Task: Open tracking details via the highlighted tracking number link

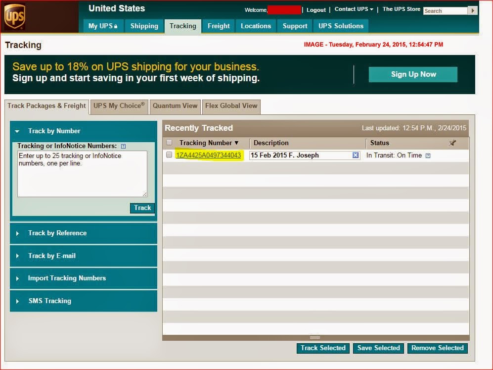Action: click(x=208, y=155)
